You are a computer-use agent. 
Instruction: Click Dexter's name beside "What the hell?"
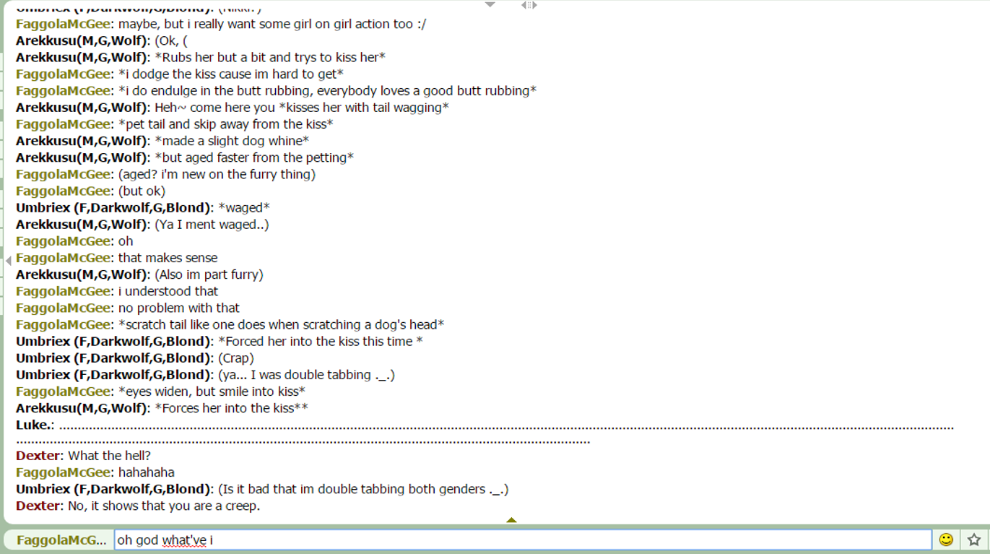tap(38, 456)
